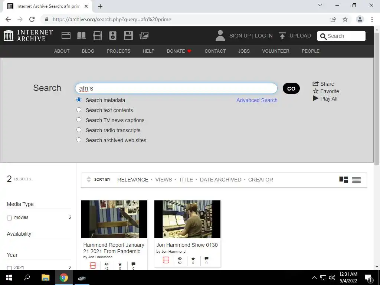Open File Explorer from taskbar
Screen dimensions: 380x285
[x=45, y=278]
